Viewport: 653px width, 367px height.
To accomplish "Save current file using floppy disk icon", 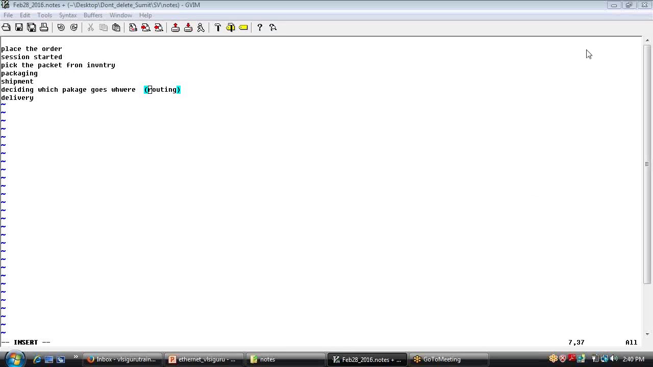I will tap(19, 28).
